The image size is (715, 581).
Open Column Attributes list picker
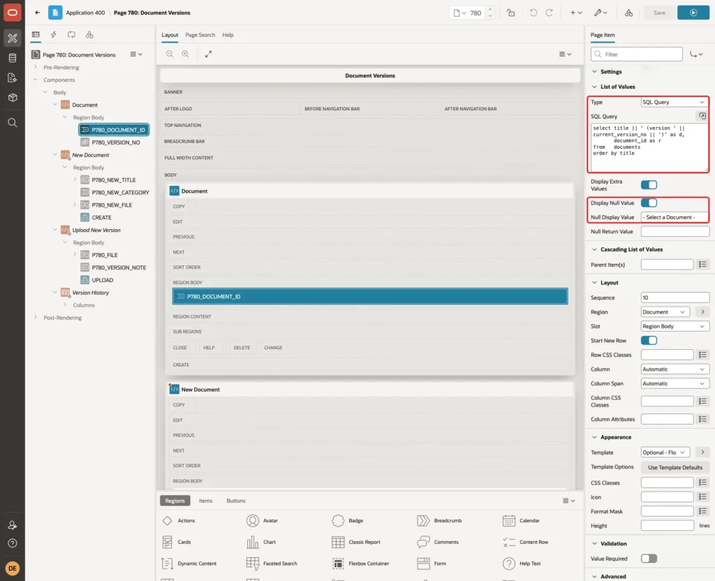pyautogui.click(x=702, y=419)
